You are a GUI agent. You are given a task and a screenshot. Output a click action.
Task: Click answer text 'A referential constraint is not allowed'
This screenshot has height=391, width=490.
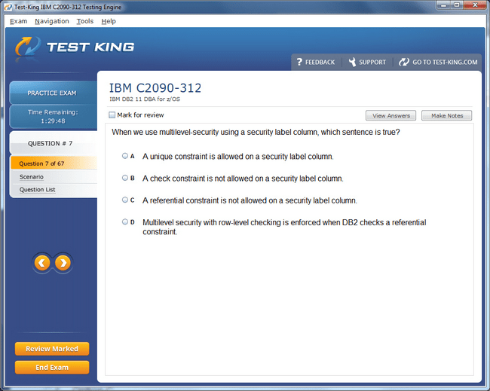[250, 200]
